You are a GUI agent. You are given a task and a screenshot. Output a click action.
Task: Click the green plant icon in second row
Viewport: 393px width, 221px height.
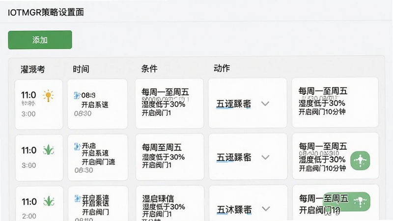click(48, 150)
